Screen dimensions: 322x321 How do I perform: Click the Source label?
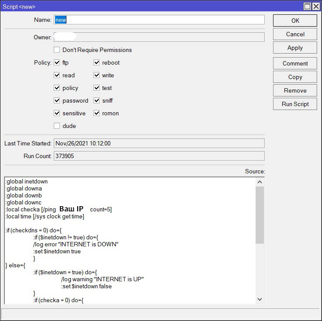[255, 171]
